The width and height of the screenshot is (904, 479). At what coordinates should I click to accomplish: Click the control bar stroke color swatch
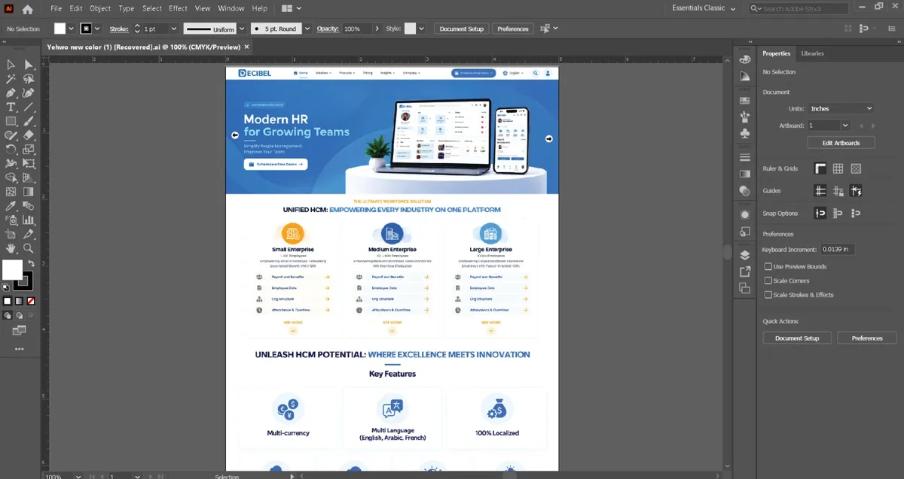tap(86, 29)
